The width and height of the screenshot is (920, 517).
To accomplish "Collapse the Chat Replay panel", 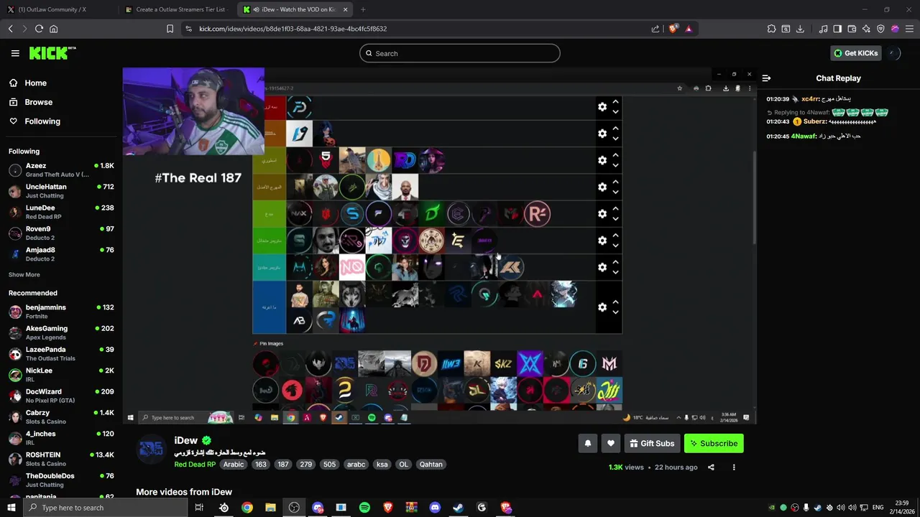I will 766,78.
